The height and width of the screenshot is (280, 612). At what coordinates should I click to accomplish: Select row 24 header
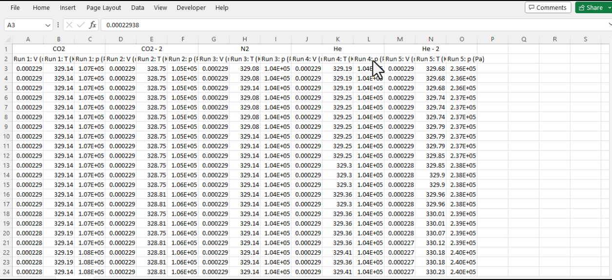click(x=6, y=272)
